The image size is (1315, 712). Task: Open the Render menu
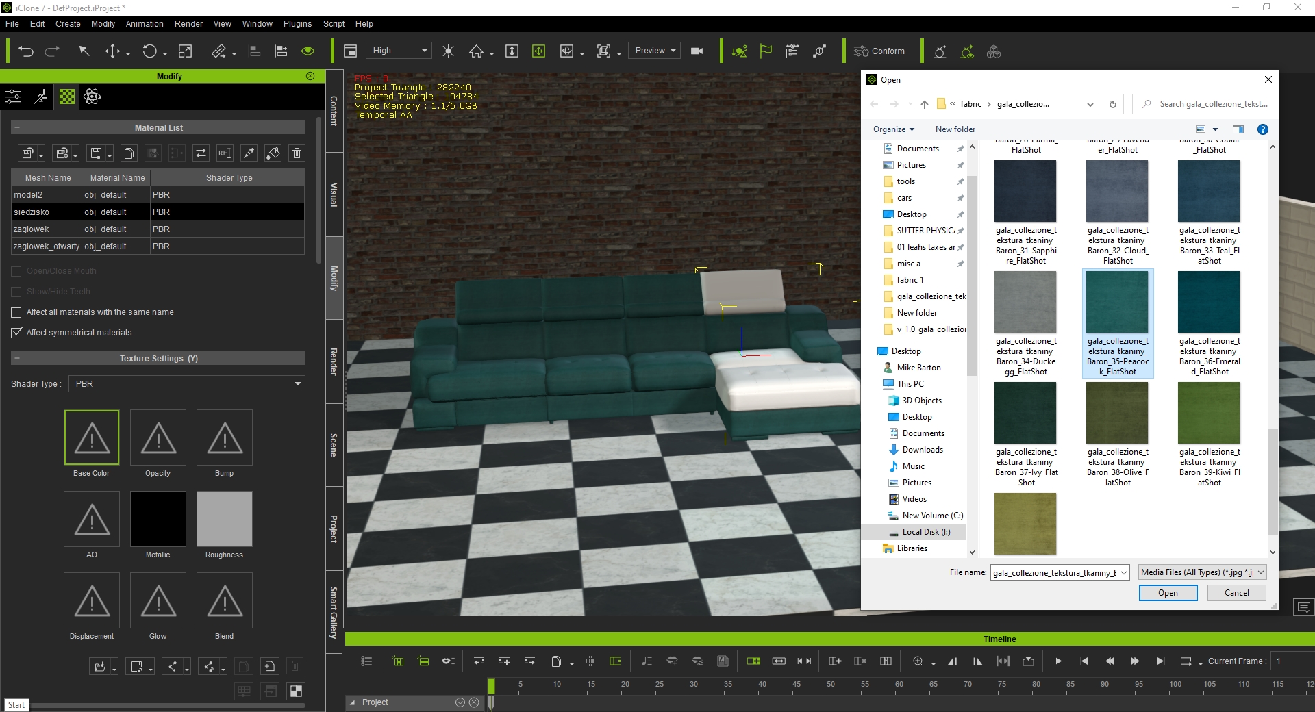pyautogui.click(x=188, y=23)
